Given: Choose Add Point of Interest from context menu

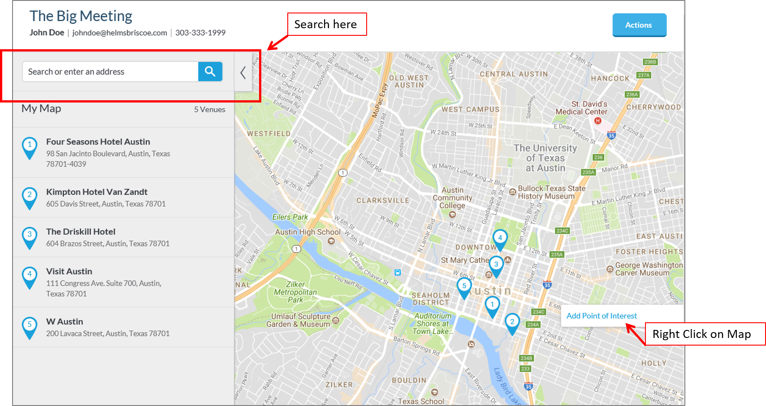Looking at the screenshot, I should (x=602, y=316).
